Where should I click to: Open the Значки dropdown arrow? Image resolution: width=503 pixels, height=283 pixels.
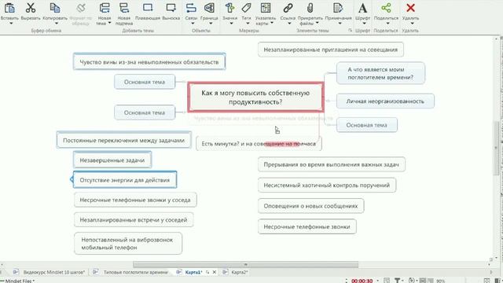point(231,24)
